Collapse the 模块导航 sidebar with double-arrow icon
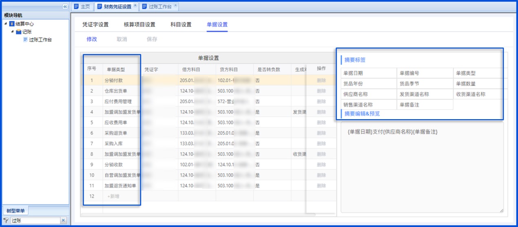This screenshot has width=518, height=227. 65,7
